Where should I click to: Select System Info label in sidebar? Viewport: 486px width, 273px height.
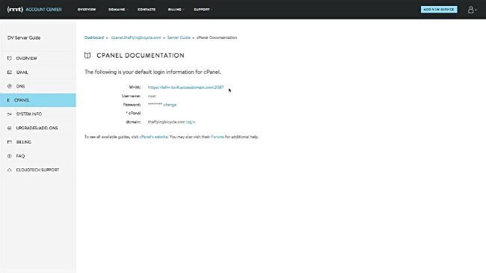click(29, 114)
